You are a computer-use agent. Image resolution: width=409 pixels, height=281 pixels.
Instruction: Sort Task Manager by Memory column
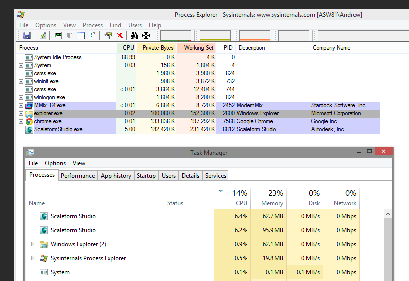coord(269,198)
